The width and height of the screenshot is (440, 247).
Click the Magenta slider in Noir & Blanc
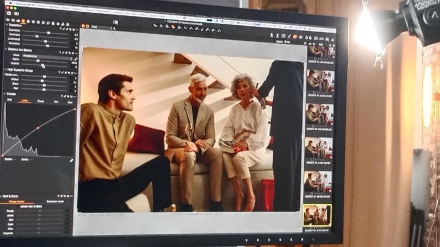coord(39,233)
